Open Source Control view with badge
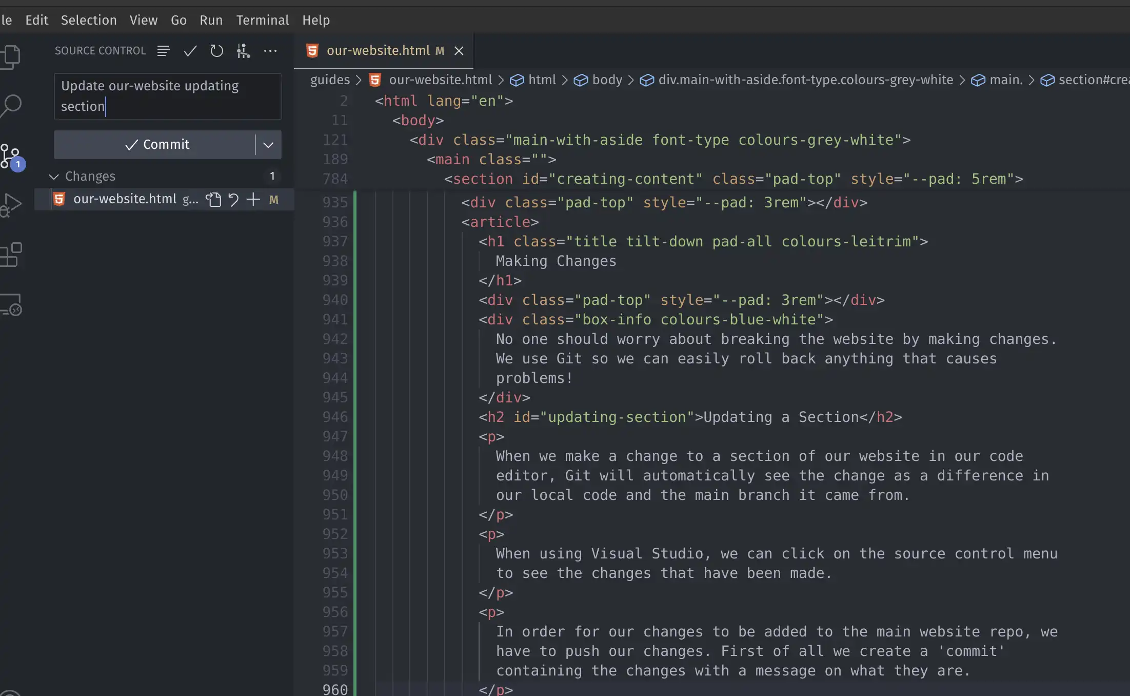The height and width of the screenshot is (696, 1130). point(11,157)
